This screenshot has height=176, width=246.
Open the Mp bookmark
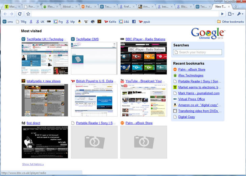pos(70,22)
